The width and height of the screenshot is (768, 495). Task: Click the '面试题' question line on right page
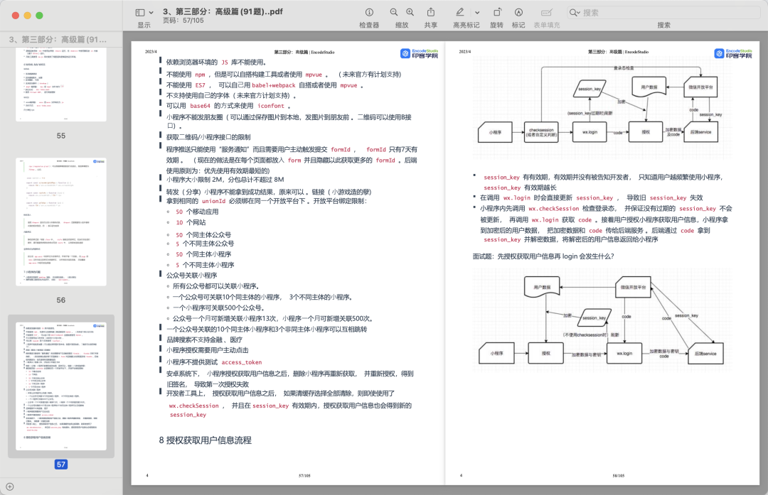pyautogui.click(x=543, y=256)
